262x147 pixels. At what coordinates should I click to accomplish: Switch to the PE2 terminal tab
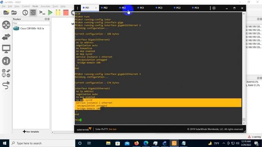click(106, 8)
